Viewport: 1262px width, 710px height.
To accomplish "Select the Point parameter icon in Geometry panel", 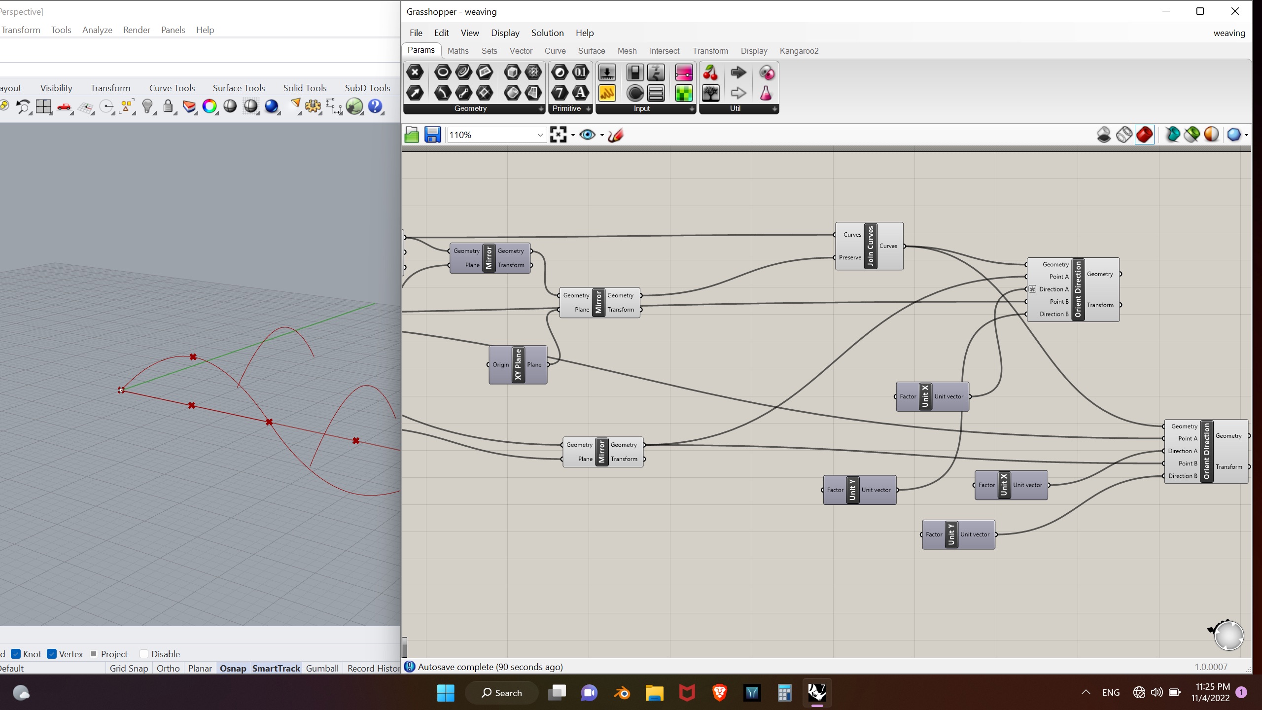I will 415,72.
